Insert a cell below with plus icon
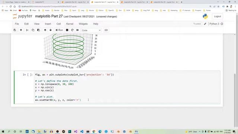Viewport: 238px width, 134px height. pyautogui.click(x=21, y=30)
